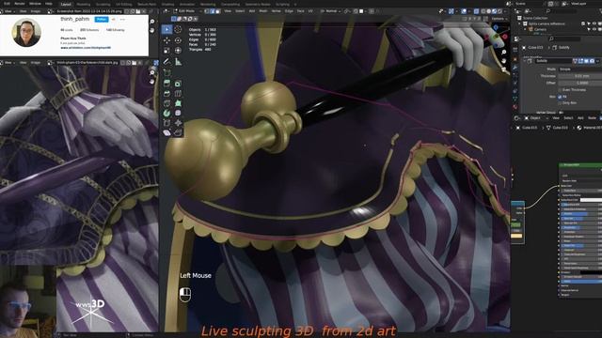Click the Thickness value field

tap(580, 76)
